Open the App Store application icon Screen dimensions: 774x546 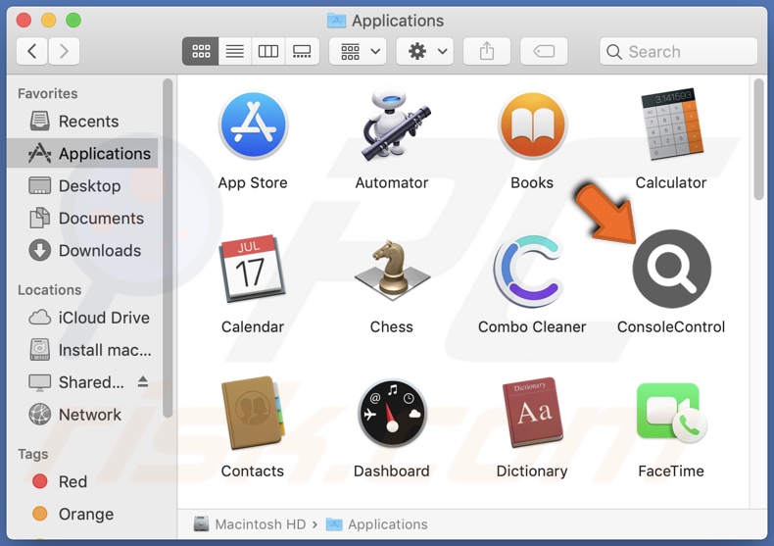pyautogui.click(x=253, y=125)
